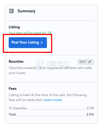Click the pencil icon beside EDIT
Screen dimensions: 105x130
pos(90,62)
